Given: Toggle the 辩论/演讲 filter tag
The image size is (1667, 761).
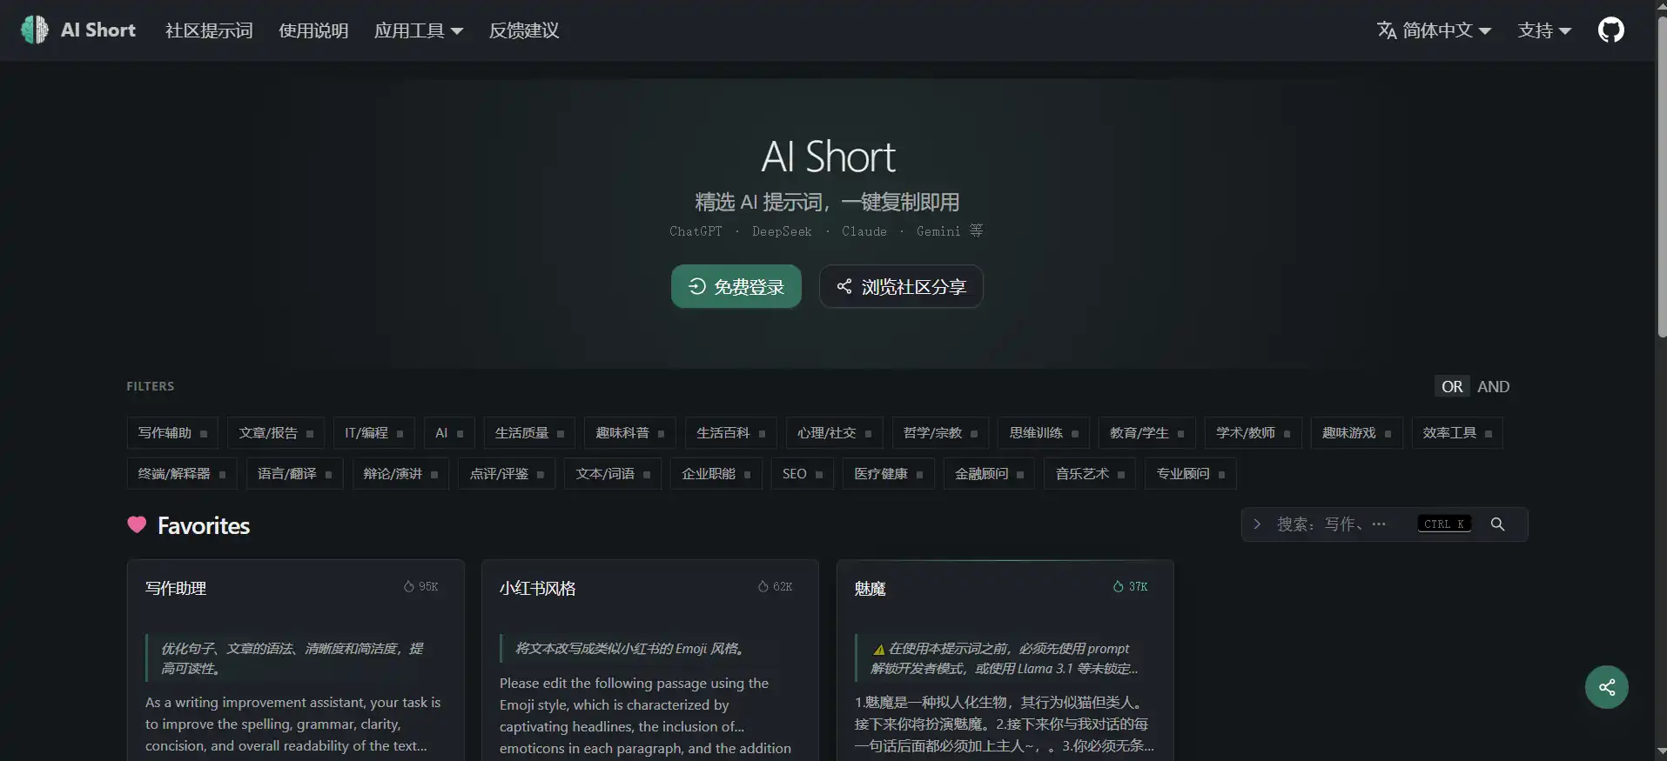Looking at the screenshot, I should coord(400,473).
